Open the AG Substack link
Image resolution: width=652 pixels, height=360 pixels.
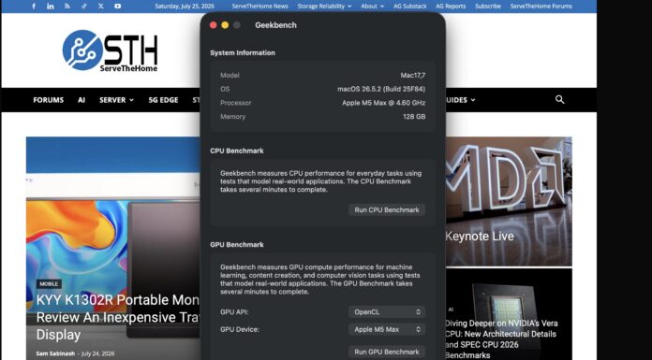(x=410, y=7)
